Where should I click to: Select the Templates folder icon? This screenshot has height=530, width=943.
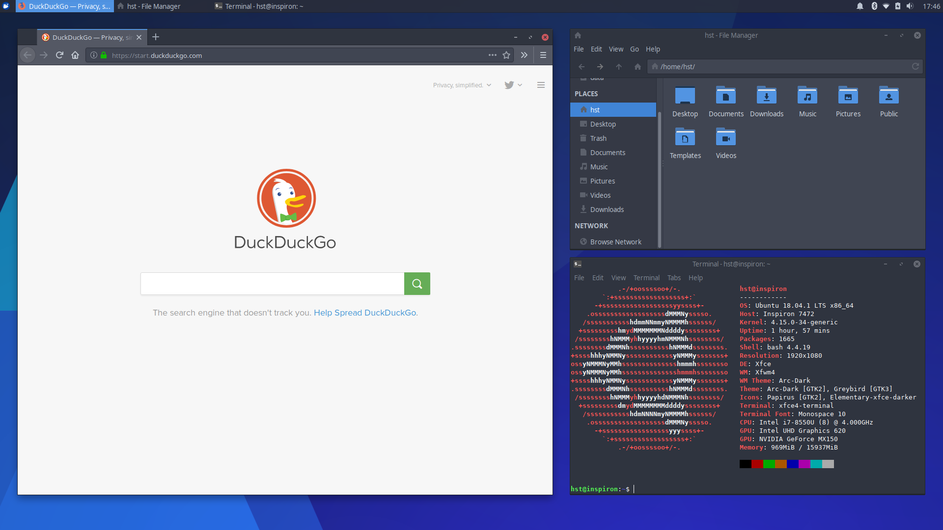(x=685, y=138)
